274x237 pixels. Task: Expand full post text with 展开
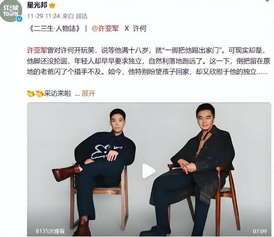tap(88, 94)
